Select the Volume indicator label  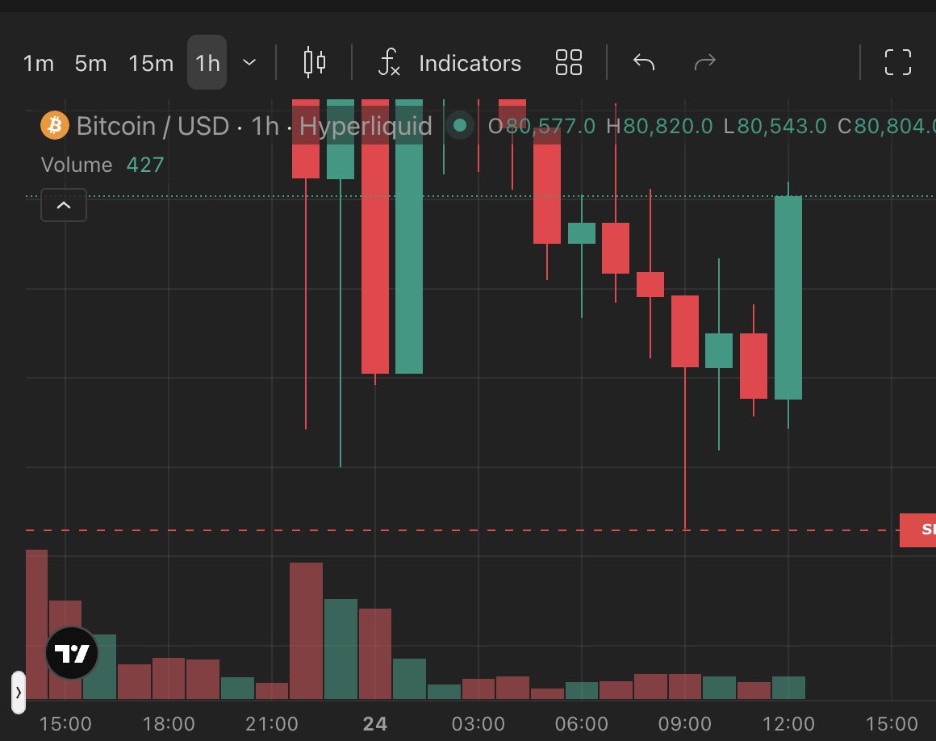(x=77, y=165)
